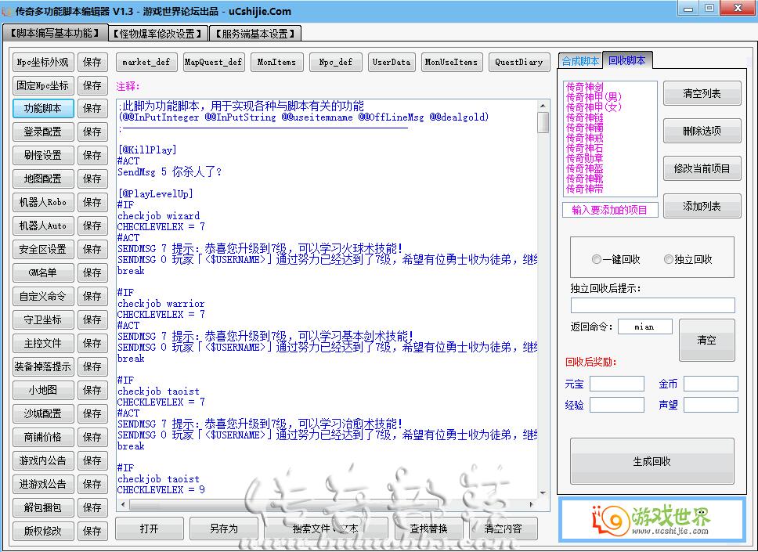Select 传奇勋章 in the item list
The width and height of the screenshot is (758, 552).
tap(585, 158)
